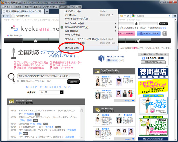
Task: Click the search magnifier in Google box
Action: [x=170, y=16]
